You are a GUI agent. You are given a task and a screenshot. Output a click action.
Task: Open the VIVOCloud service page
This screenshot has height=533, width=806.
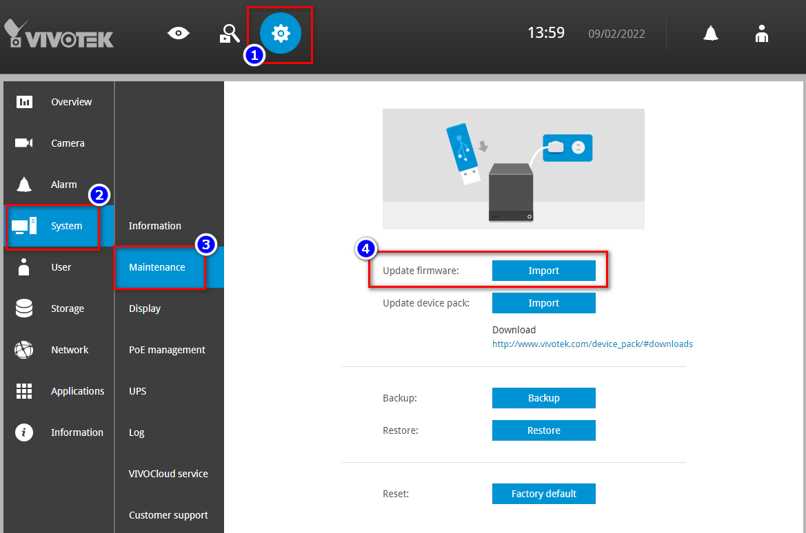pos(168,473)
